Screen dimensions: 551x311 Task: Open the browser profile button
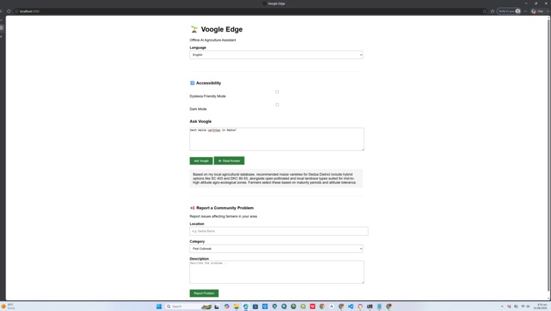click(509, 11)
